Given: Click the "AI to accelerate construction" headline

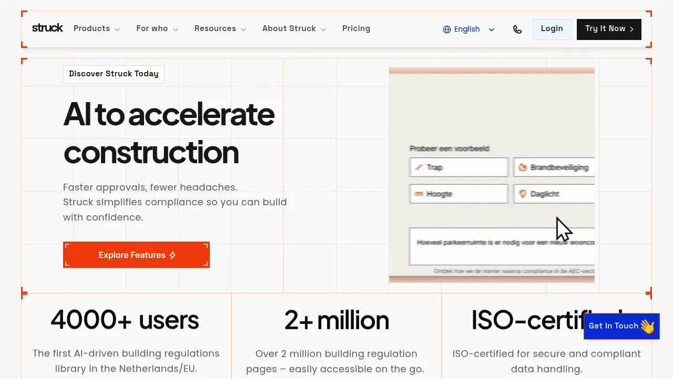Looking at the screenshot, I should coord(169,133).
